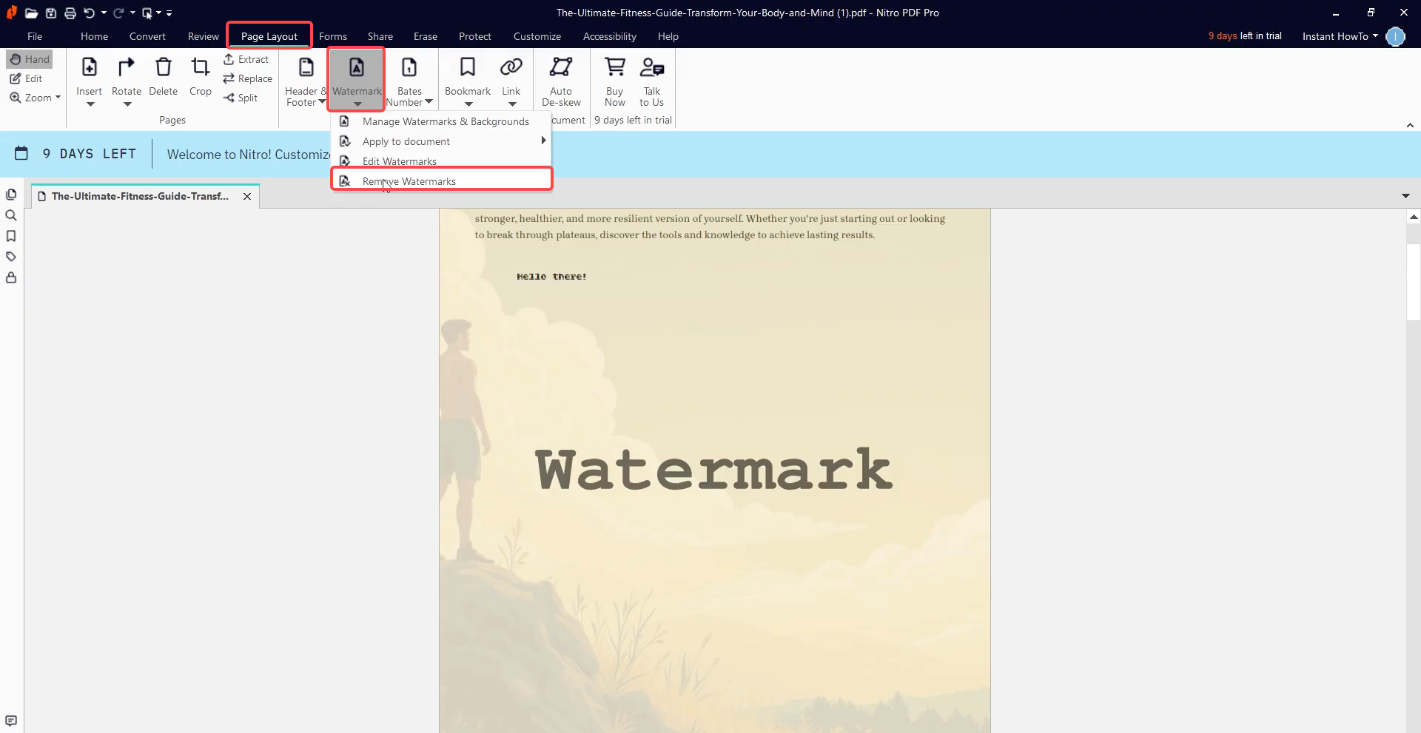
Task: Click Split document
Action: tap(241, 98)
